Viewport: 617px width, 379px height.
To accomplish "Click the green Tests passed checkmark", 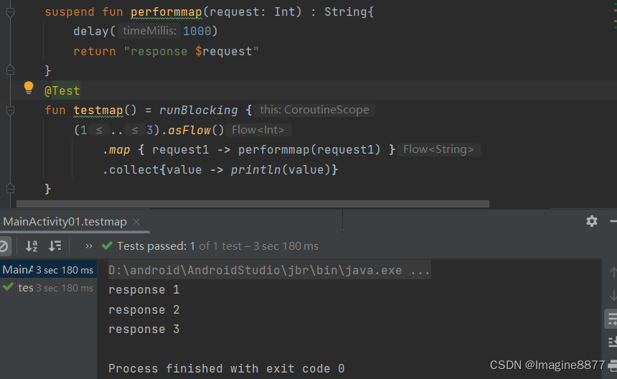I will [107, 245].
